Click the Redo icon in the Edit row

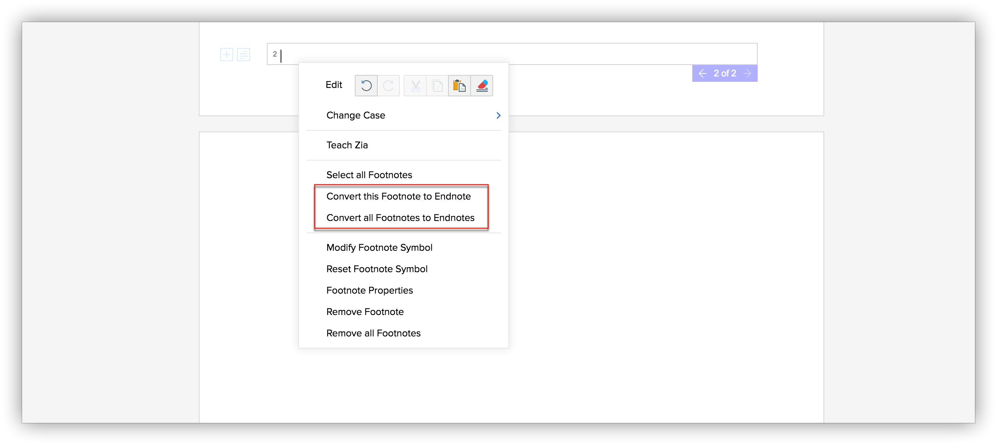pyautogui.click(x=388, y=86)
